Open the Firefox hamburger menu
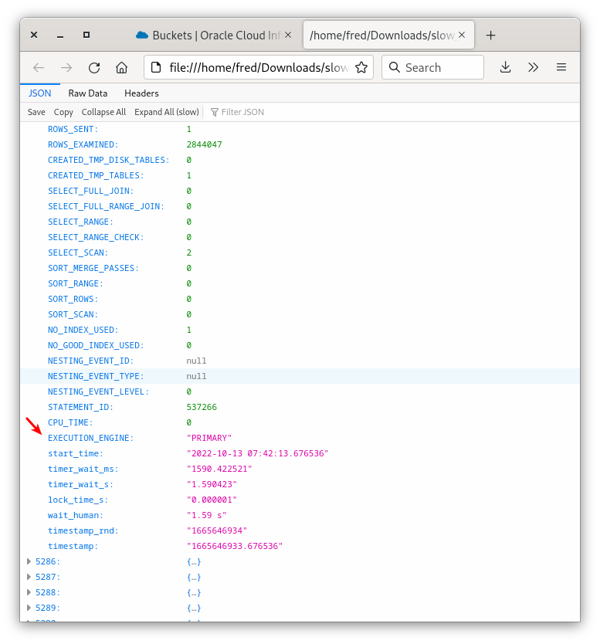This screenshot has height=644, width=600. click(x=561, y=67)
